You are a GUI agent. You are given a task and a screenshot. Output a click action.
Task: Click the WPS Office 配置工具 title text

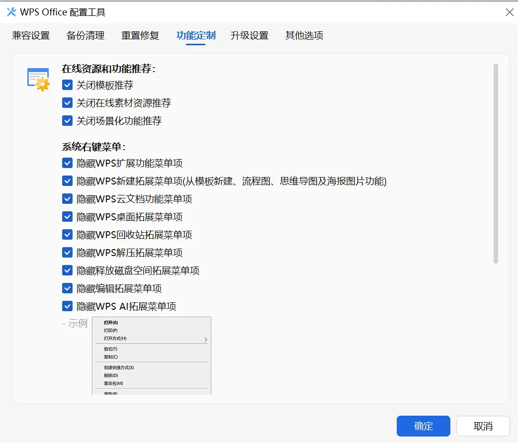(63, 12)
